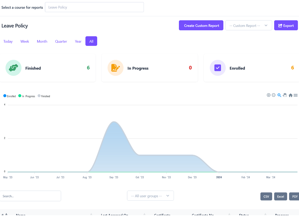
Task: Download the report as CSV
Action: pyautogui.click(x=266, y=196)
